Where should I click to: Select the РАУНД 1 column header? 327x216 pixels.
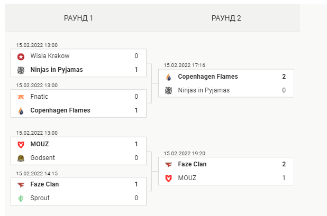coord(78,18)
